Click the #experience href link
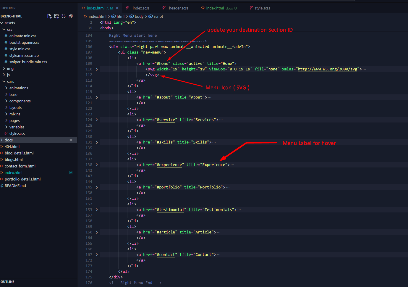Screen dimensions: 408x287 tap(169, 165)
